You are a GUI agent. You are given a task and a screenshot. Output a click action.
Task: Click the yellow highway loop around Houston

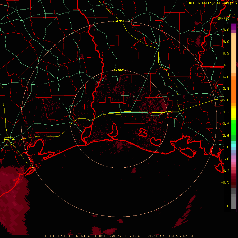click(9, 141)
